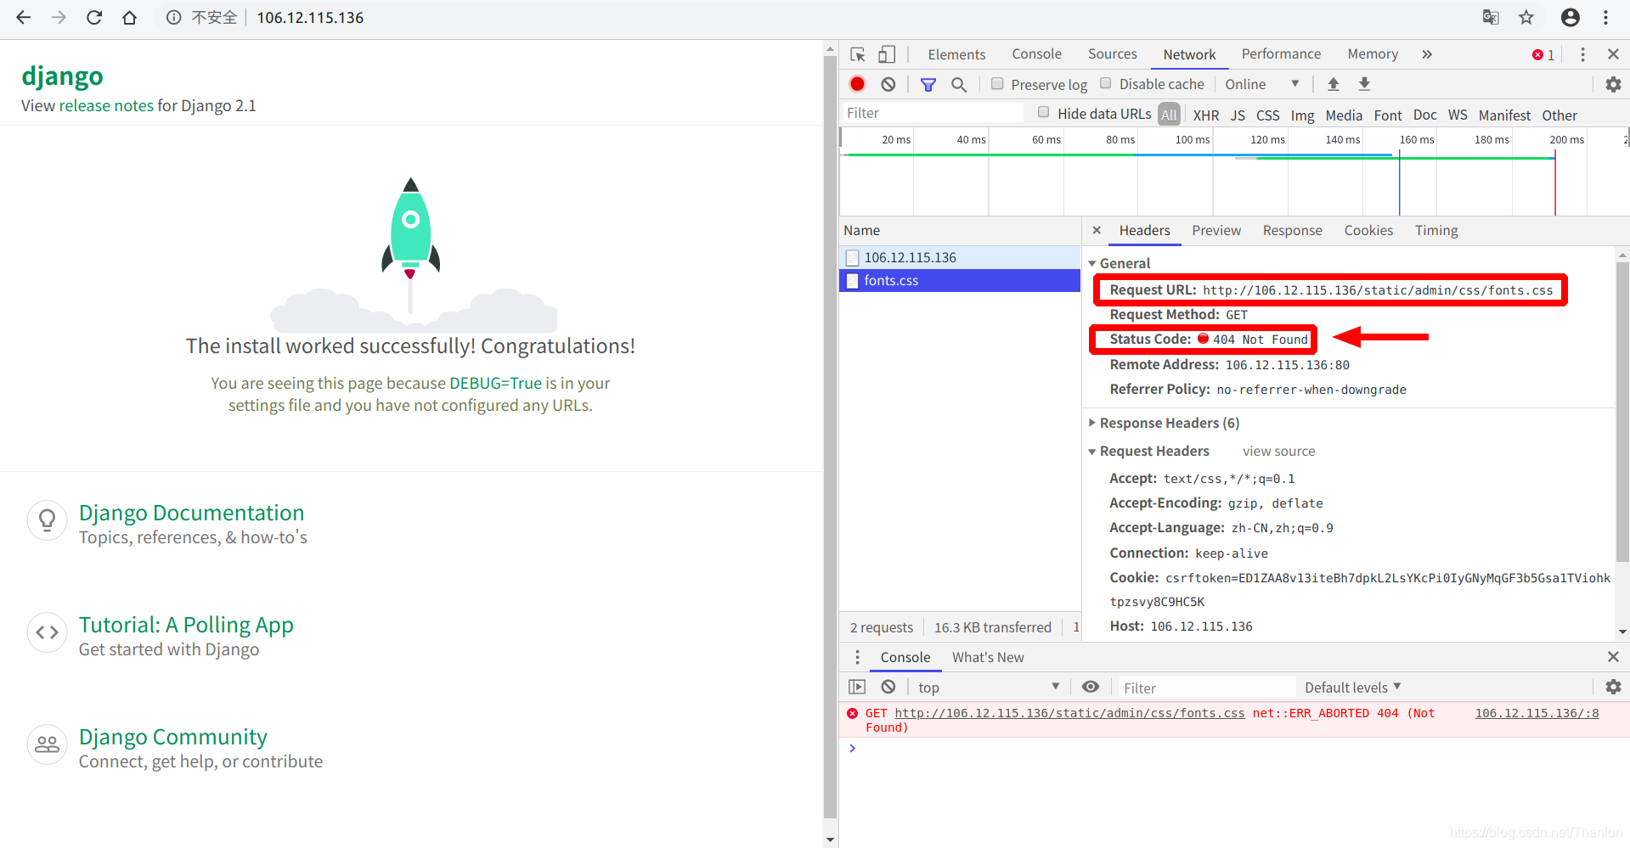
Task: Enable the Disable cache checkbox
Action: coord(1105,83)
